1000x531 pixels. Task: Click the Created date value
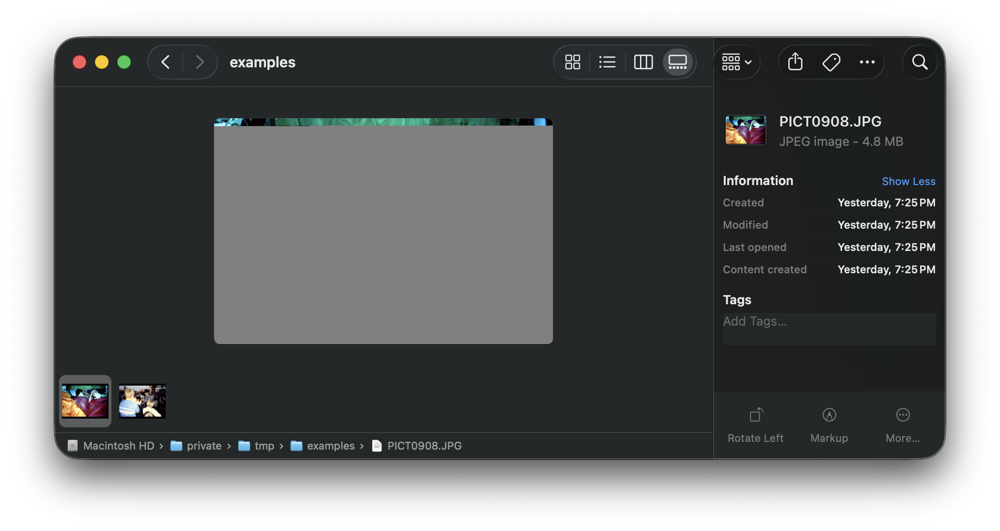(x=886, y=203)
